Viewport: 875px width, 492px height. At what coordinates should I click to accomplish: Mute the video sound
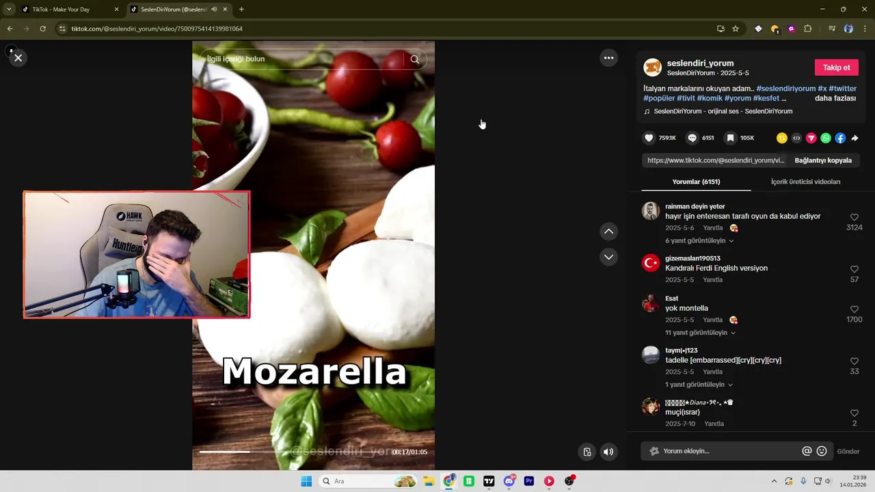coord(608,452)
